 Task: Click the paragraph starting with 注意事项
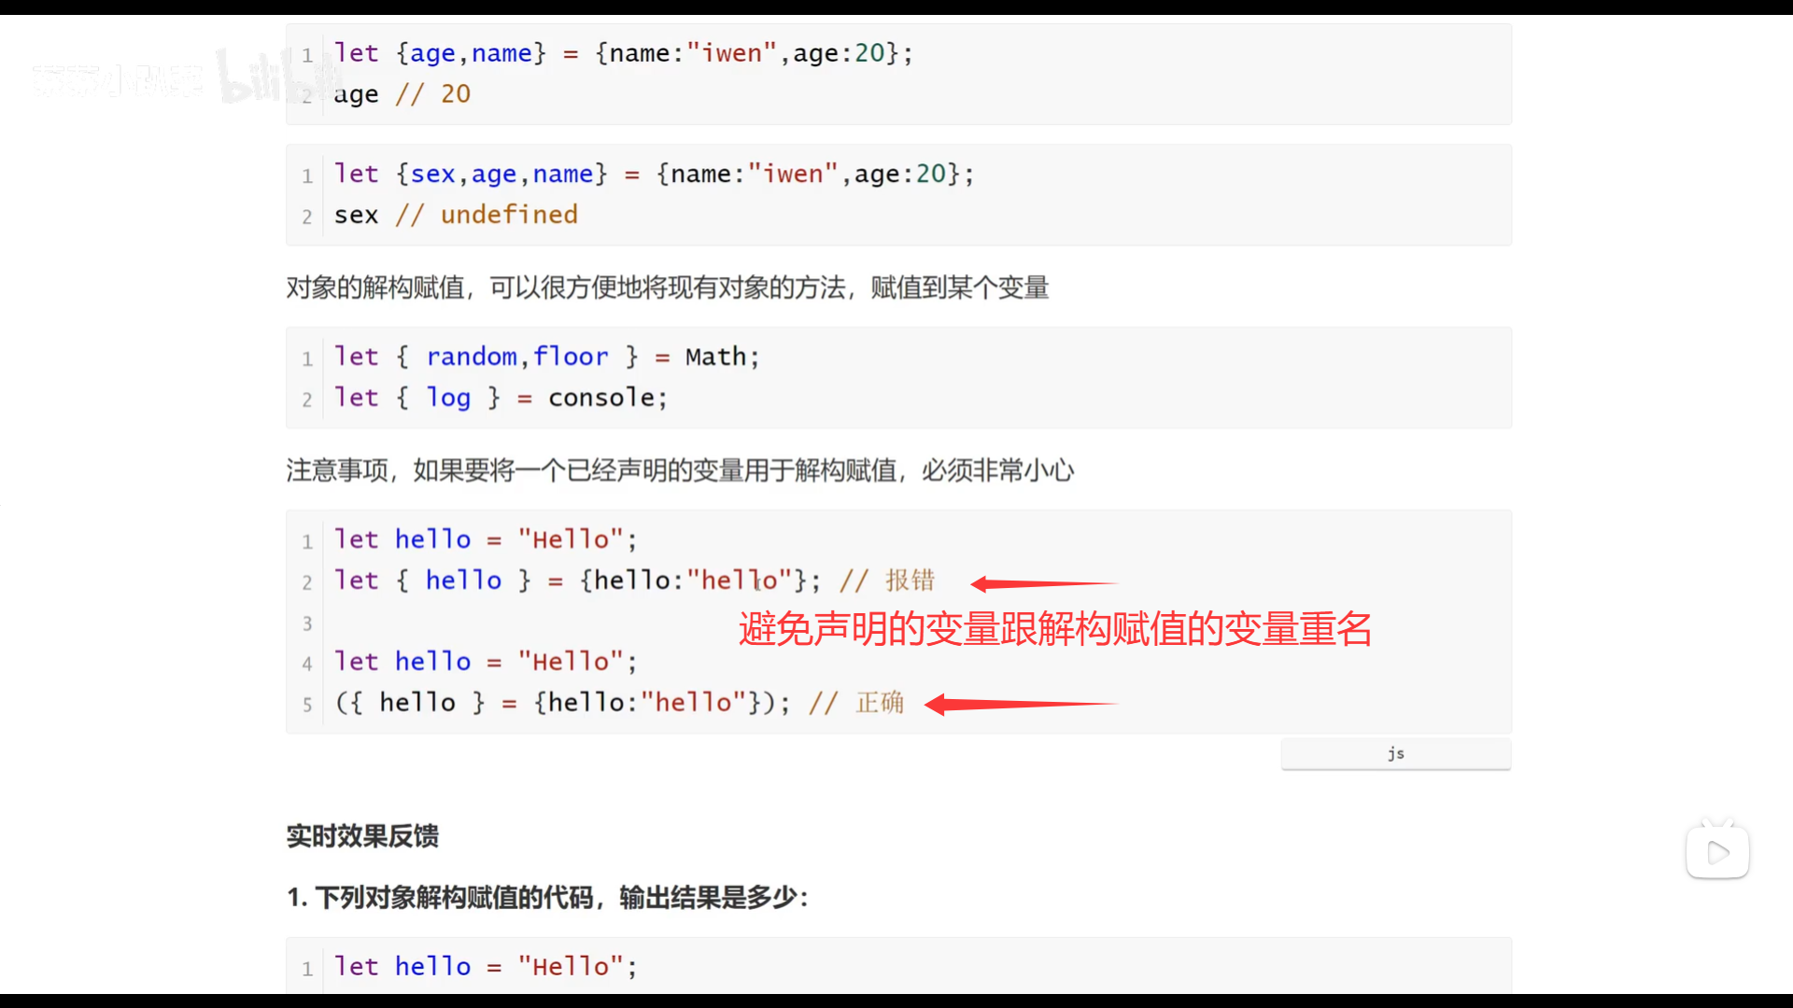680,470
